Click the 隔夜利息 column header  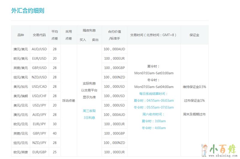(x=89, y=30)
